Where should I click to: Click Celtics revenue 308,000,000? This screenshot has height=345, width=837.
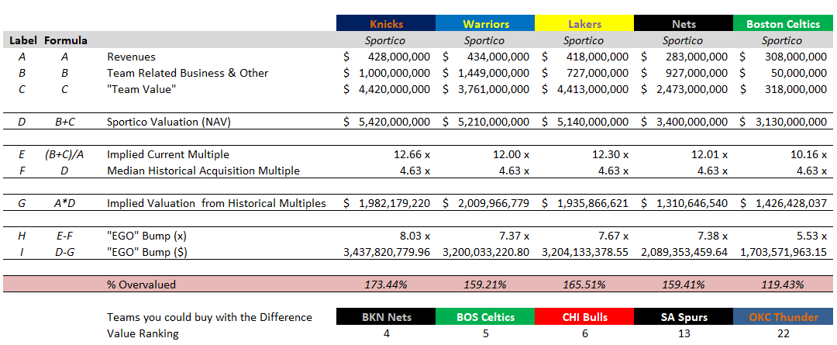(x=796, y=57)
